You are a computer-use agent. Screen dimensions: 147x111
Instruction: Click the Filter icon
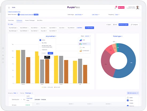coord(9,24)
